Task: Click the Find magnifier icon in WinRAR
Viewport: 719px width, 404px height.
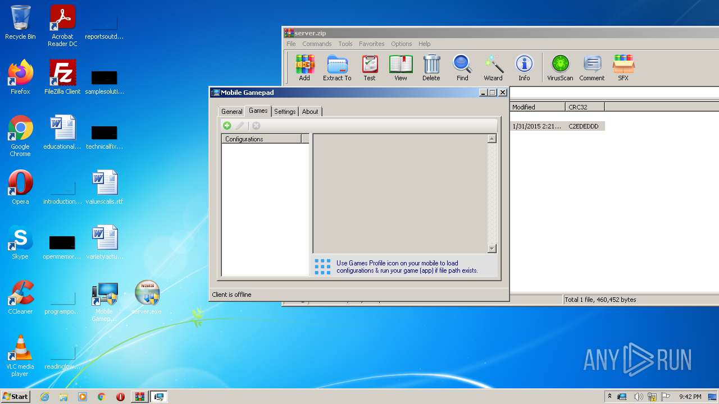Action: pyautogui.click(x=462, y=67)
